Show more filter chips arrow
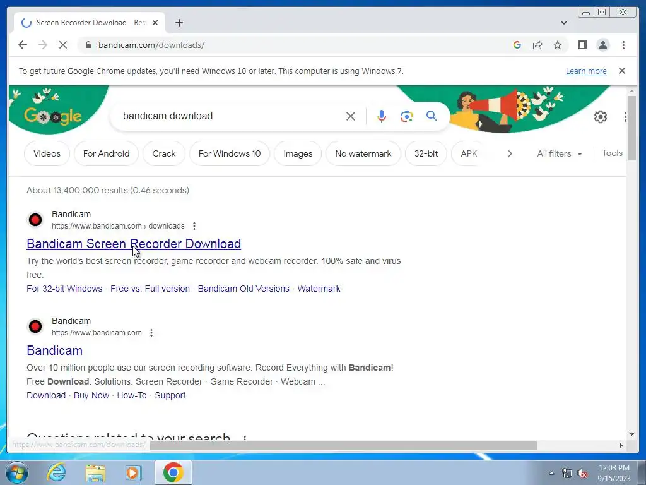This screenshot has width=646, height=485. coord(510,153)
